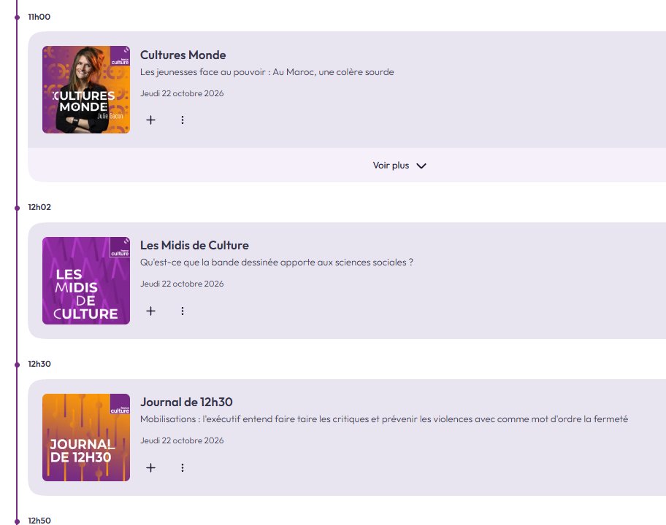The height and width of the screenshot is (525, 666).
Task: Open the Les Midis de Culture title
Action: pyautogui.click(x=194, y=246)
